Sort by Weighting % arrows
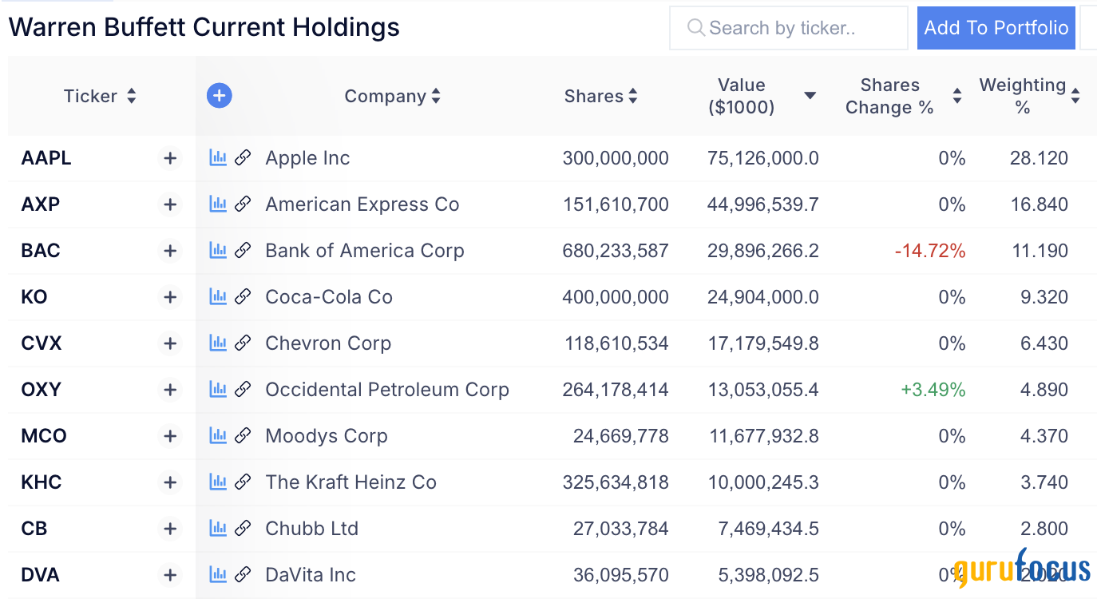This screenshot has height=599, width=1097. click(1075, 97)
